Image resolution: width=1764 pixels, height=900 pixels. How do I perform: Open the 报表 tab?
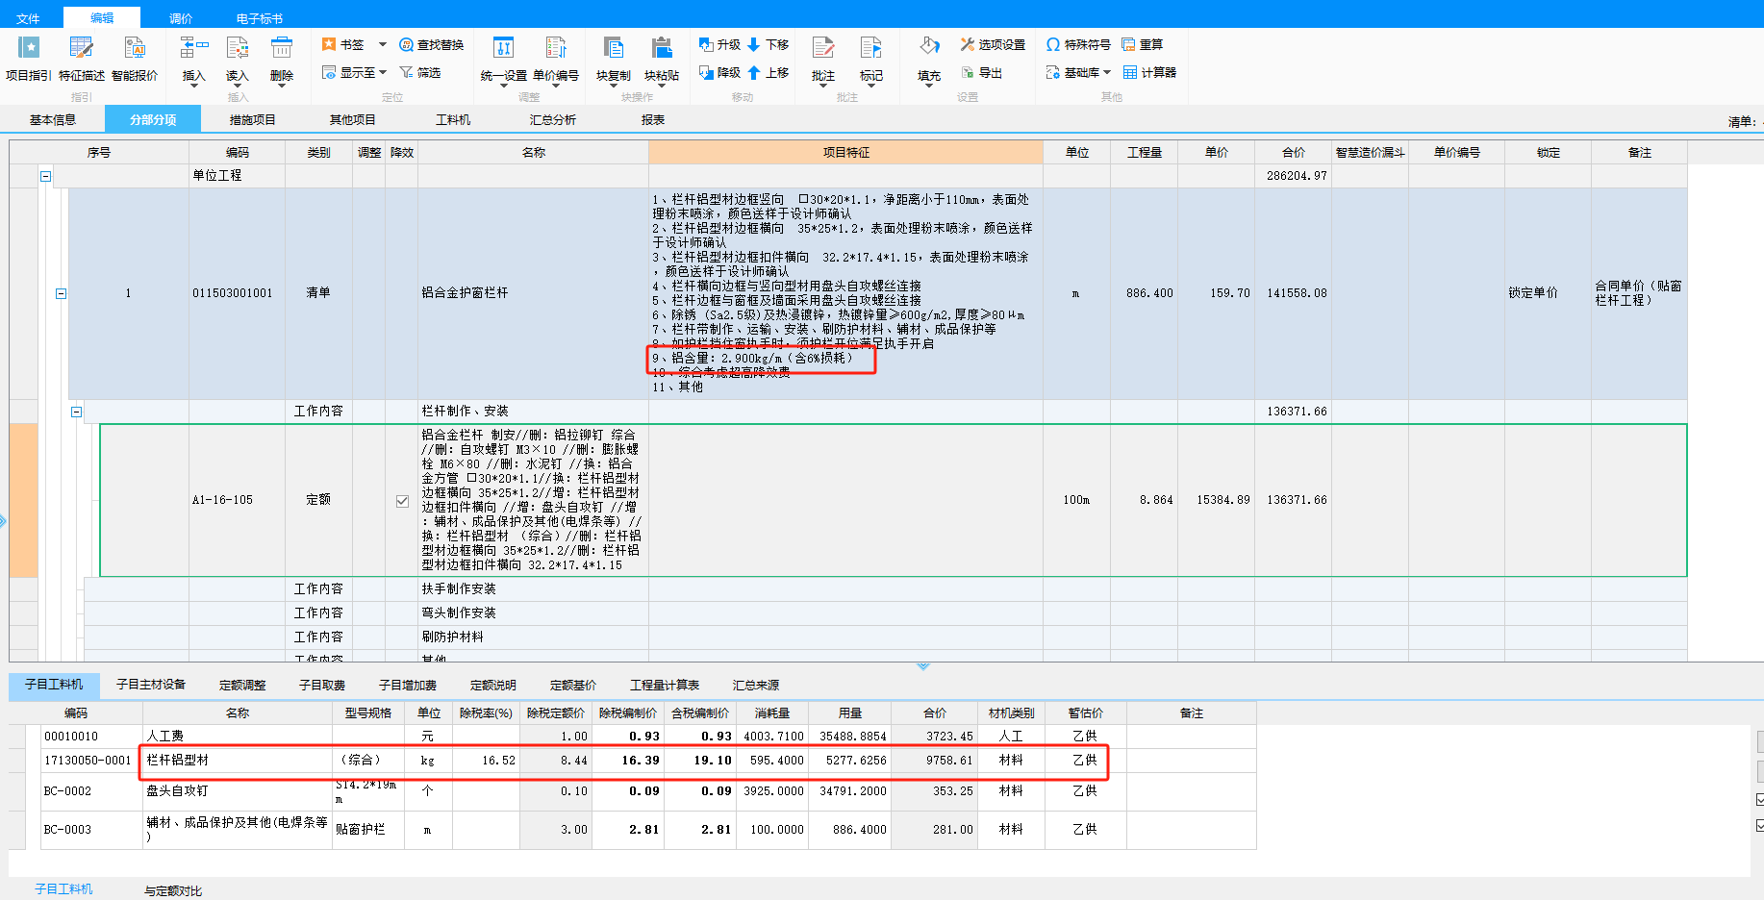[653, 120]
